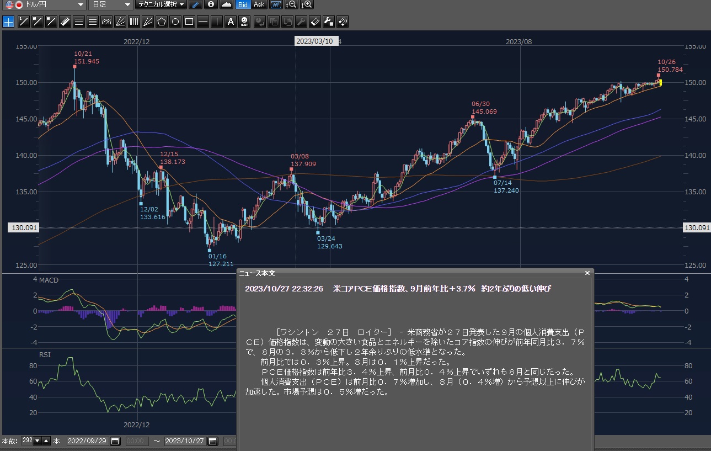711x451 pixels.
Task: Select the eraser tool
Action: click(315, 22)
